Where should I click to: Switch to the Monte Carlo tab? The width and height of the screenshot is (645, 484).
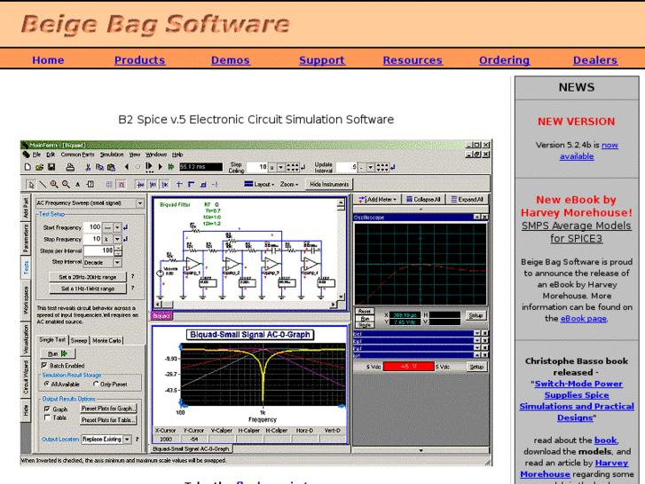(106, 340)
